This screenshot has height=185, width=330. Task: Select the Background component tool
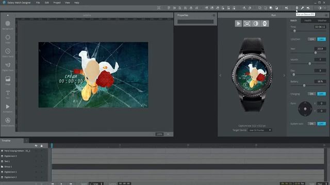(8, 25)
